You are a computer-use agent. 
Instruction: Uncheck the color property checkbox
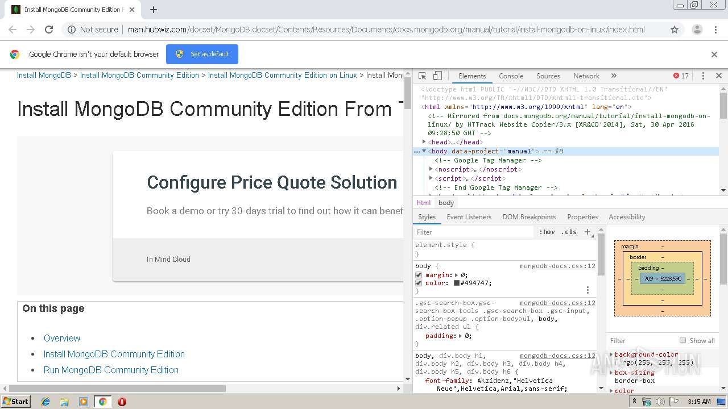coord(419,283)
